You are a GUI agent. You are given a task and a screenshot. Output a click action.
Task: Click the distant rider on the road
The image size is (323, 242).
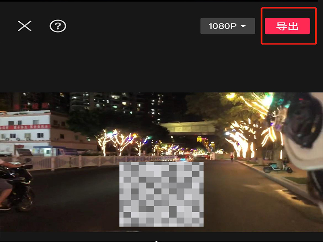[x=232, y=157]
